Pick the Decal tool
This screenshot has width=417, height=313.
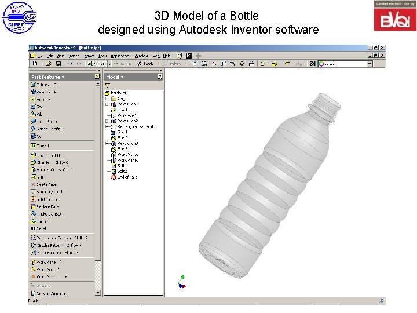coord(38,228)
